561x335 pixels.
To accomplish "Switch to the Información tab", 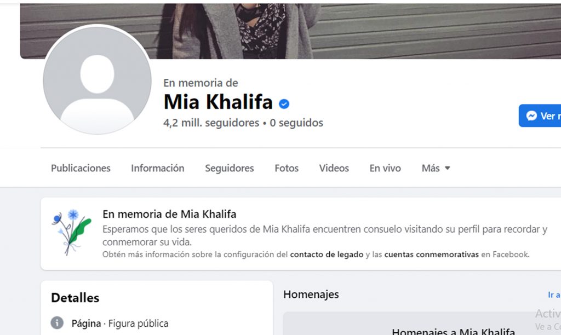I will 157,168.
